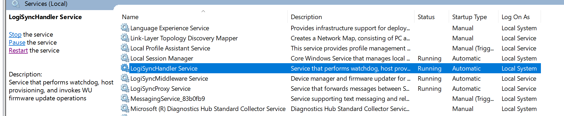This screenshot has height=116, width=564.
Task: Click the Services (Local) header icon
Action: [16, 4]
